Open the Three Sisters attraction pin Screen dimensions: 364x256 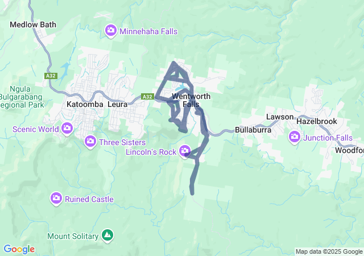click(x=90, y=142)
